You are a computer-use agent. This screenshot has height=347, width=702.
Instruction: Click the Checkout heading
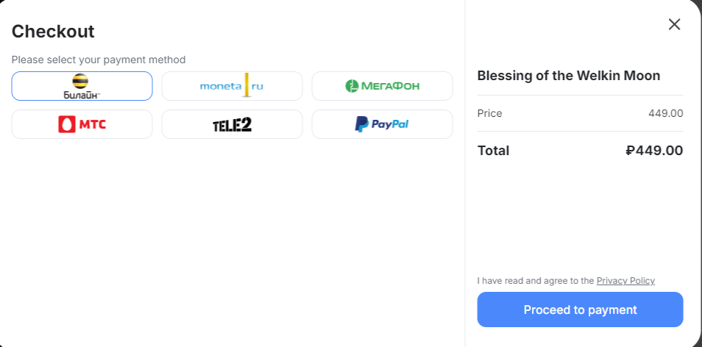pyautogui.click(x=53, y=32)
